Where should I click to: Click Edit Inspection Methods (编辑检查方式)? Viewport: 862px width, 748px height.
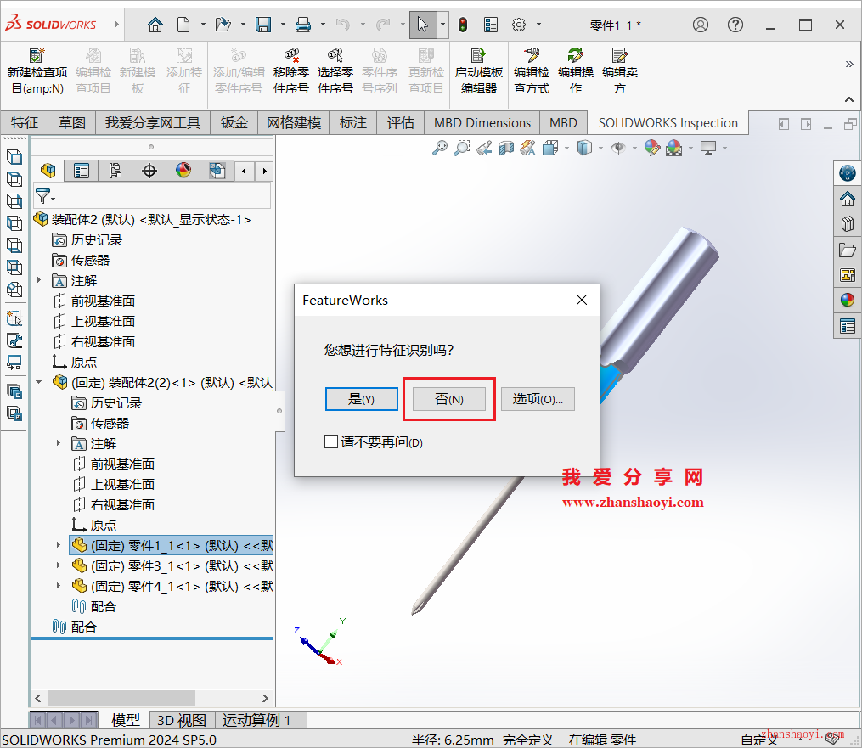tap(531, 71)
